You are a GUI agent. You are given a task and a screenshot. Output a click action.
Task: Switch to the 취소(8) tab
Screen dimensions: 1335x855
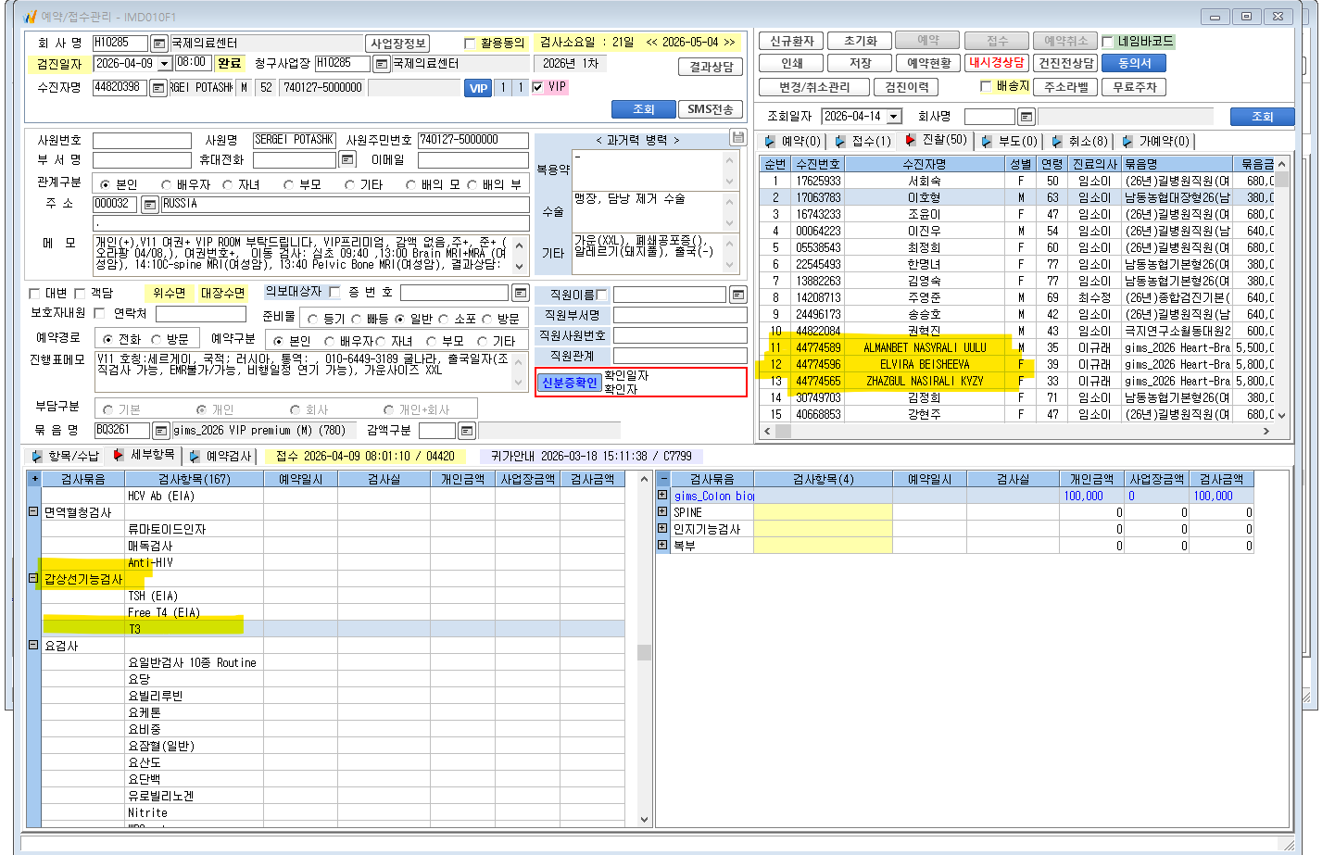[1079, 141]
